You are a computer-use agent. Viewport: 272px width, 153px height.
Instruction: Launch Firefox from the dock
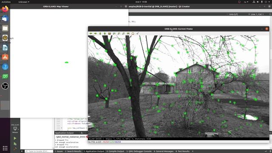(5, 9)
